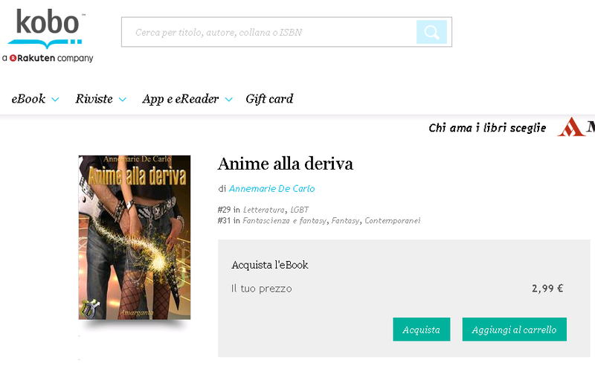Open the Gift card menu item
The height and width of the screenshot is (366, 595).
click(x=269, y=99)
